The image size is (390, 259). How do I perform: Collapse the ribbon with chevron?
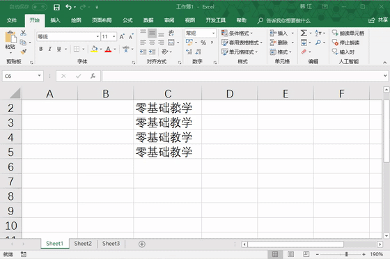point(384,63)
